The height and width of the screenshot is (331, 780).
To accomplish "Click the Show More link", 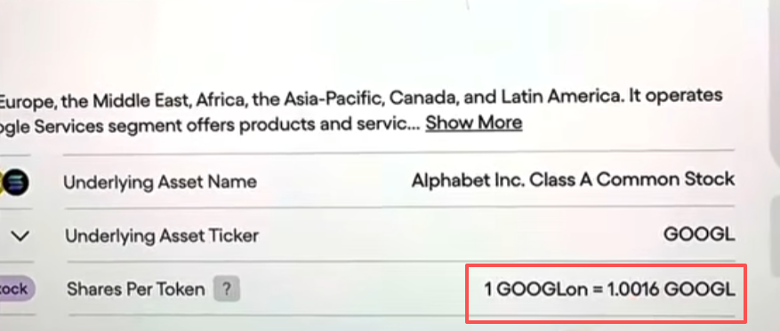I will click(473, 122).
